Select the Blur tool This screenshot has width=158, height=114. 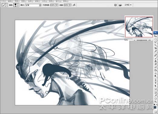pyautogui.click(x=156, y=73)
